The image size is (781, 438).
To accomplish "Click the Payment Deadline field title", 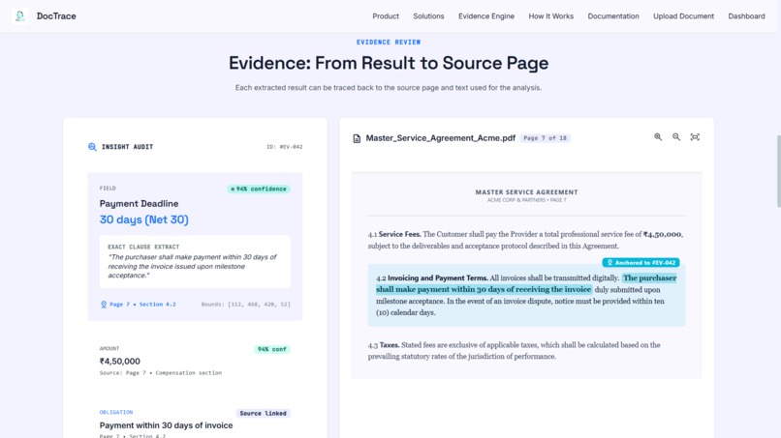I will (139, 203).
